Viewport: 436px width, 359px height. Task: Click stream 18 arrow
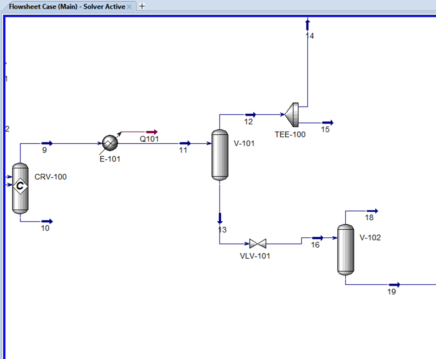coord(373,211)
